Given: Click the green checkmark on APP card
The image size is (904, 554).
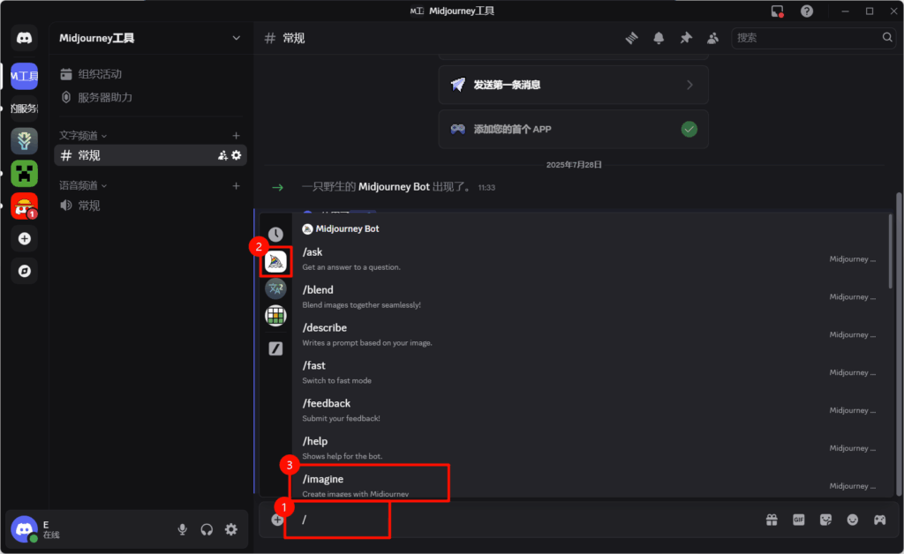Looking at the screenshot, I should [689, 129].
